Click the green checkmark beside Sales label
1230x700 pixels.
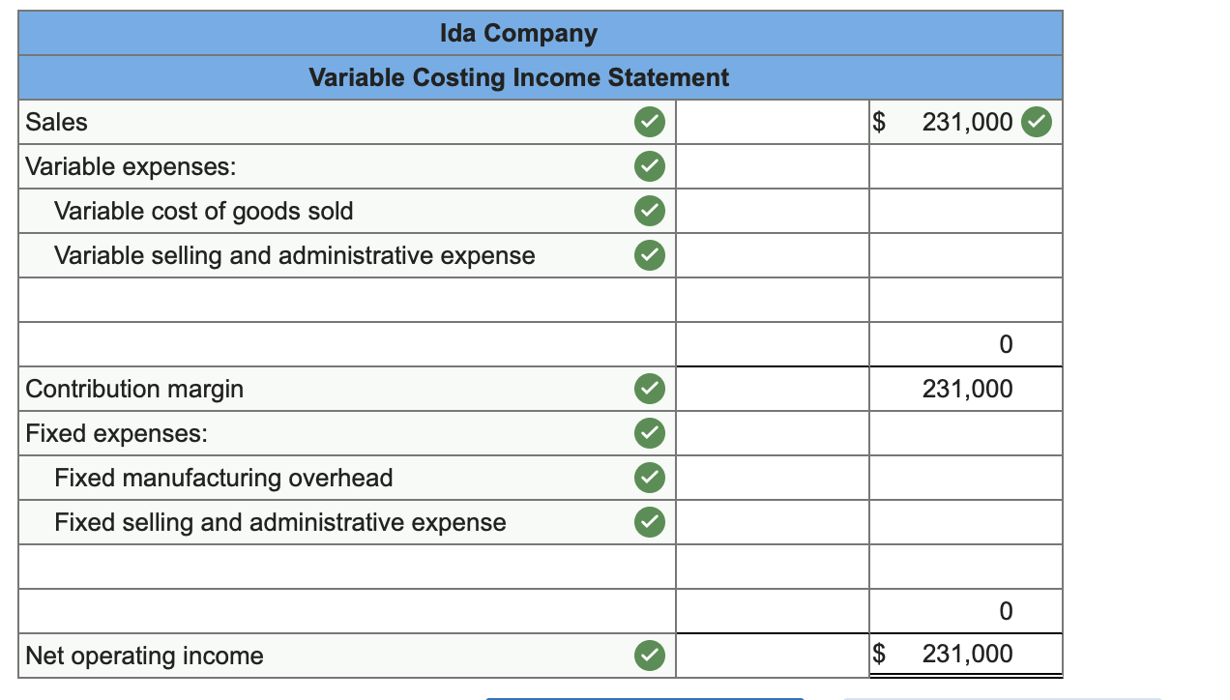pos(650,123)
